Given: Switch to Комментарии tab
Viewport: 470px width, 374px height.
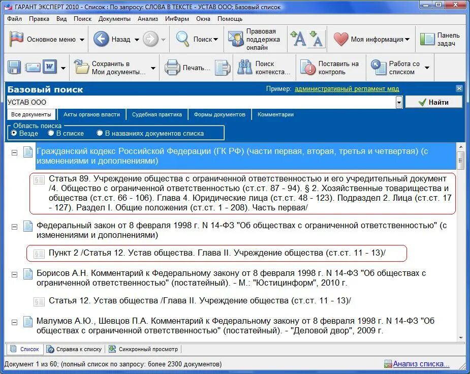Looking at the screenshot, I should (x=275, y=114).
